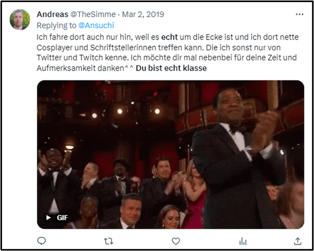This screenshot has width=314, height=251.
Task: Click the @TheSimme handle
Action: tap(93, 15)
